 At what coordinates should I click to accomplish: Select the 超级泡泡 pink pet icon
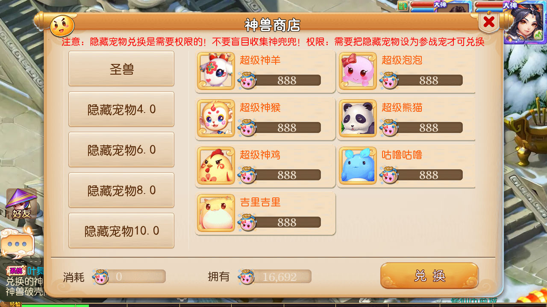point(358,71)
